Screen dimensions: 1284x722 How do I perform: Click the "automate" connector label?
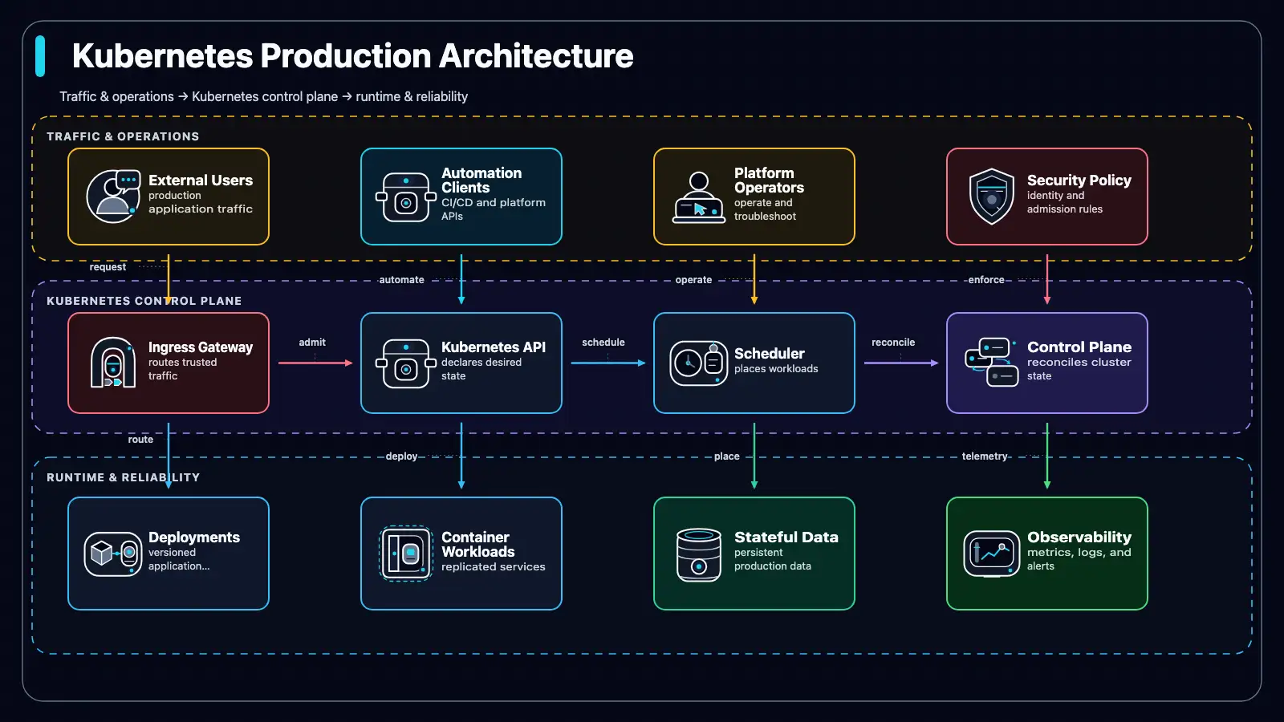401,280
